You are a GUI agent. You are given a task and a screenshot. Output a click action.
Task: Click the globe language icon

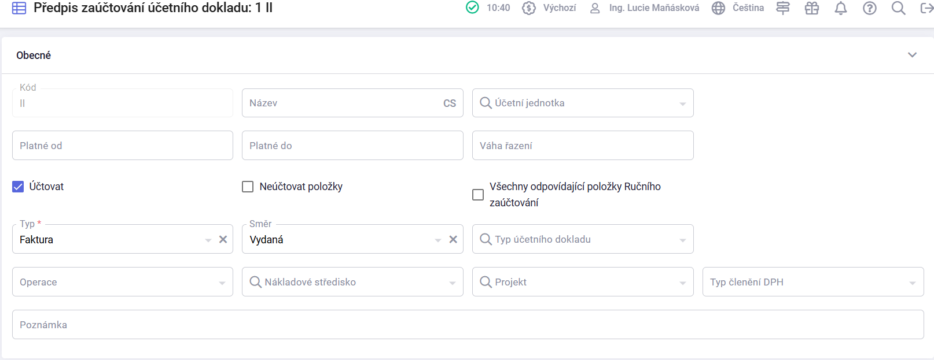click(718, 8)
